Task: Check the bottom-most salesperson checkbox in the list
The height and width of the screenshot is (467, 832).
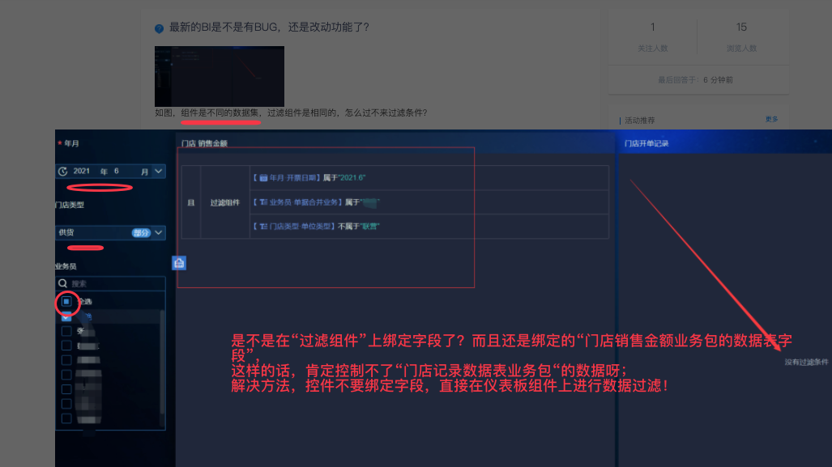Action: click(66, 418)
